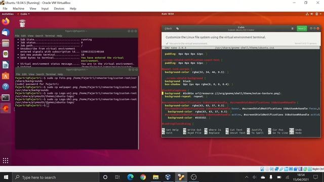Click the 'Get Help' nano shortcut label
Screen dimensions: 324x182
tap(172, 130)
